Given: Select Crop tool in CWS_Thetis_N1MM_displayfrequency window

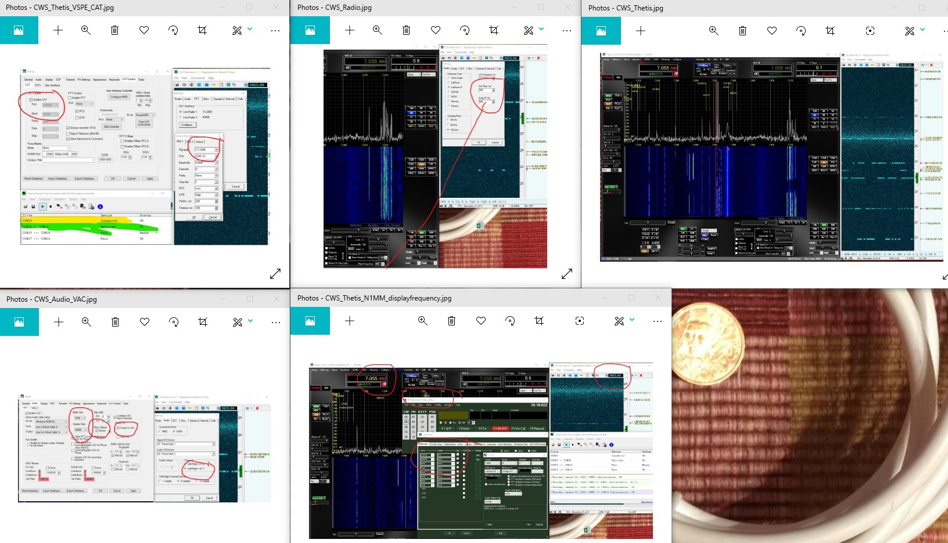Looking at the screenshot, I should [x=539, y=321].
